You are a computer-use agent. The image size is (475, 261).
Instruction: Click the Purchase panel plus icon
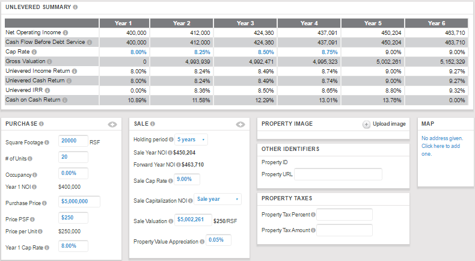pos(112,124)
